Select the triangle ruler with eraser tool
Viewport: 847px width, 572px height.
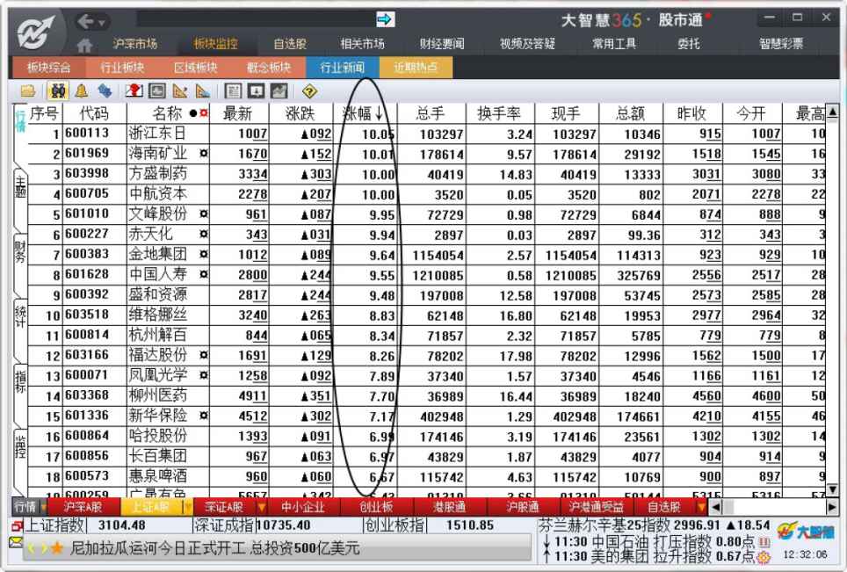tap(203, 91)
